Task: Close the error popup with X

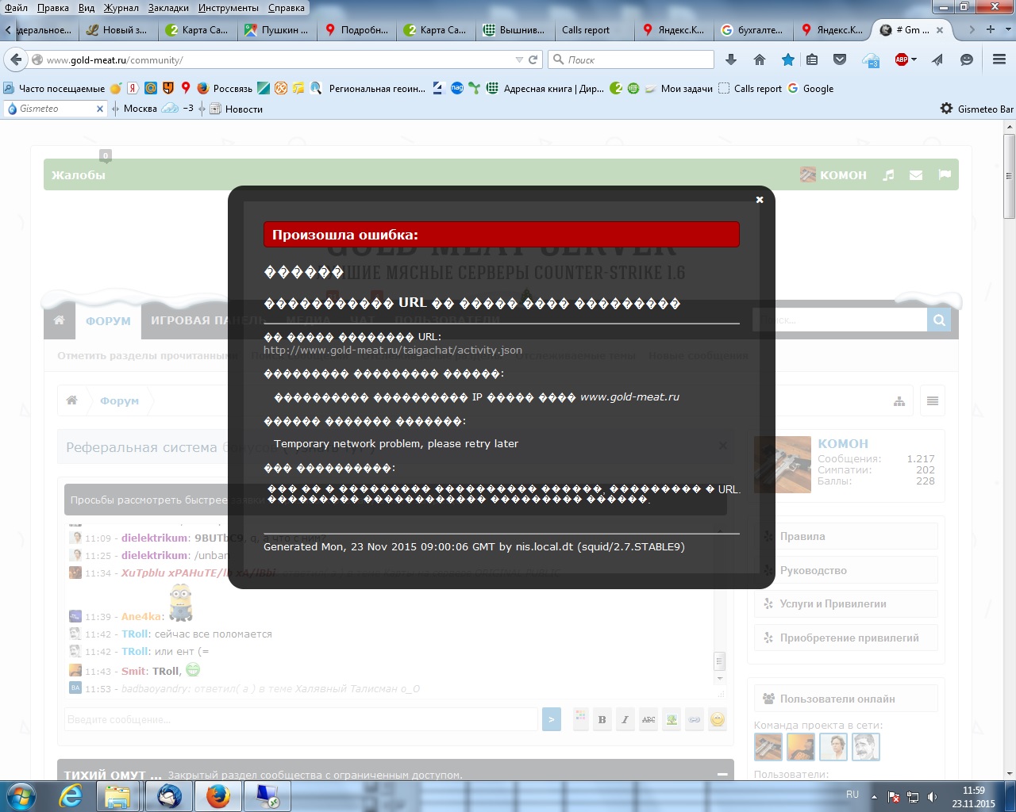Action: pos(760,200)
